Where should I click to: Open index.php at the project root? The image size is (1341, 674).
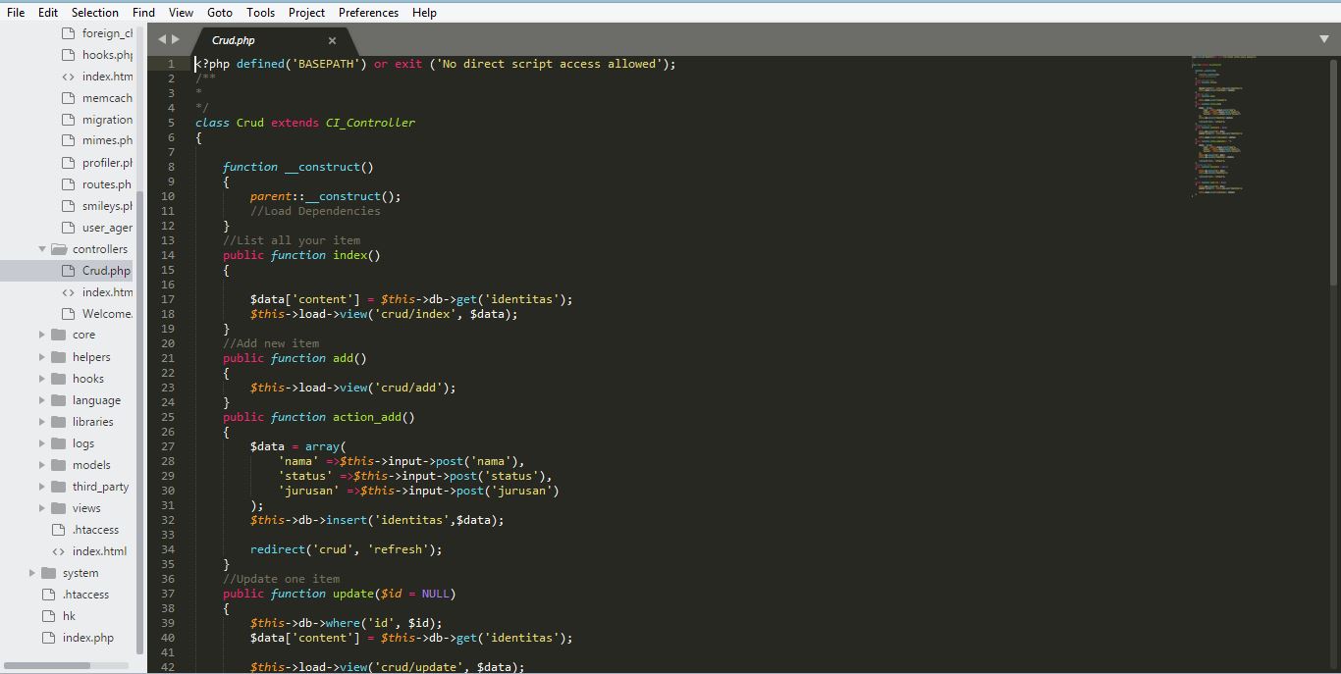pos(88,638)
